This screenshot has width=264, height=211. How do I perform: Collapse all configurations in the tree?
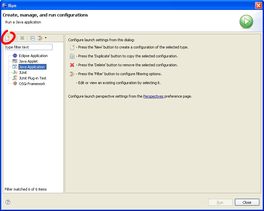click(x=32, y=38)
